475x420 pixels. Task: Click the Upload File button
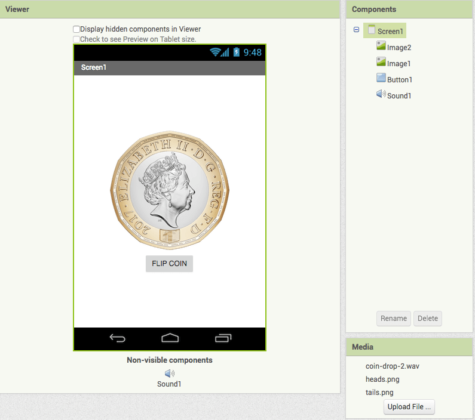409,407
